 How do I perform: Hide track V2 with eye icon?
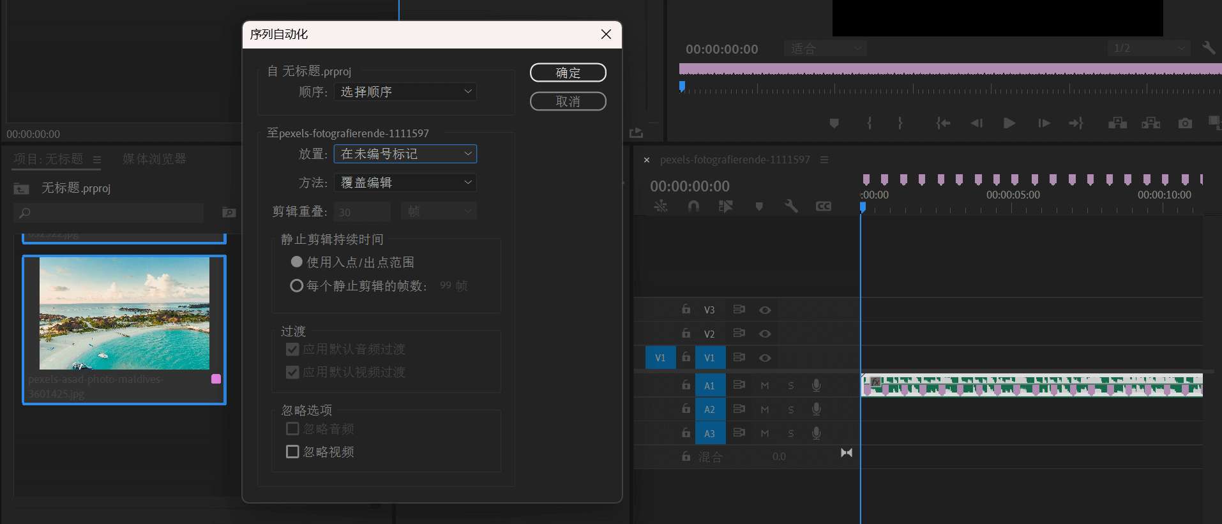coord(765,334)
